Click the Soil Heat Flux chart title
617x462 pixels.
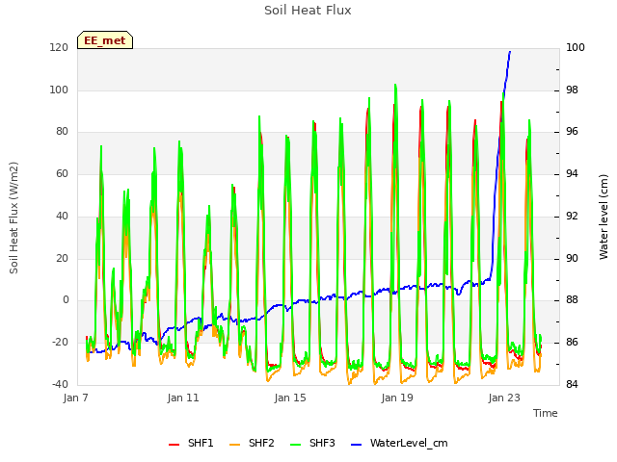(308, 11)
